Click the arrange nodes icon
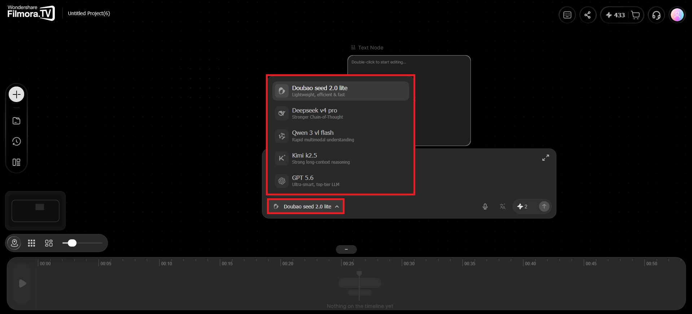 pos(49,243)
